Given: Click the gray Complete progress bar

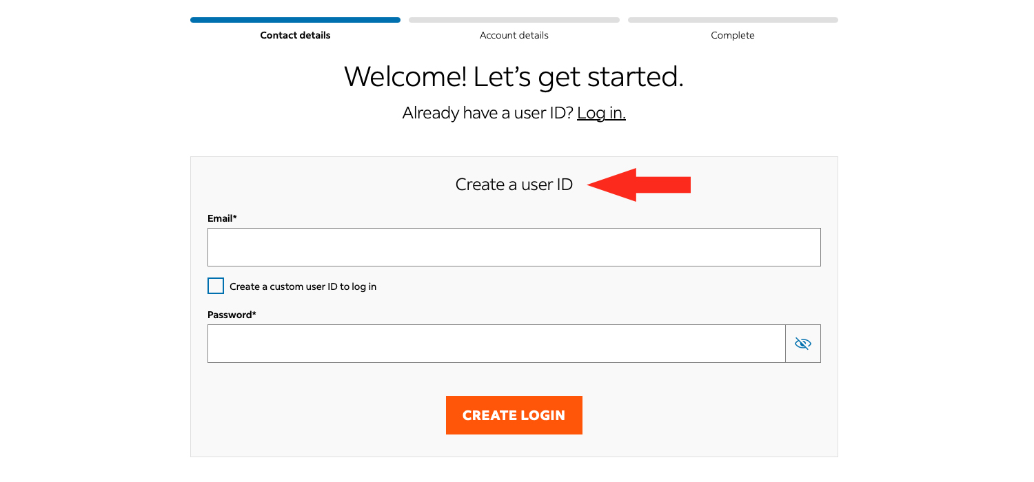Looking at the screenshot, I should (x=732, y=20).
